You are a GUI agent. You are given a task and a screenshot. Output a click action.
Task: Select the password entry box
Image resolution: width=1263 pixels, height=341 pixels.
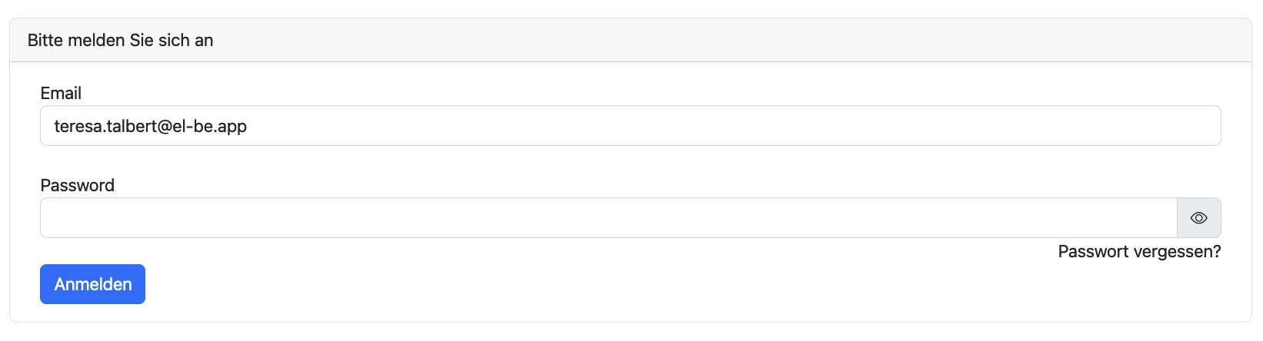pos(608,218)
